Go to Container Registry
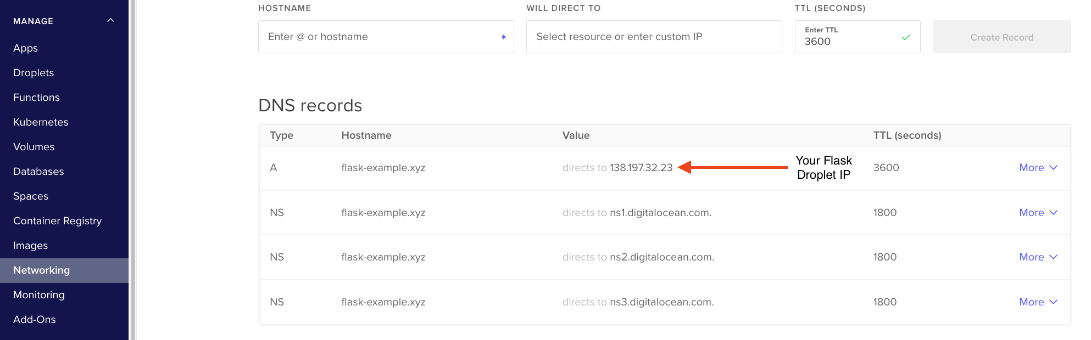Screen dimensions: 1091x340 coord(57,220)
